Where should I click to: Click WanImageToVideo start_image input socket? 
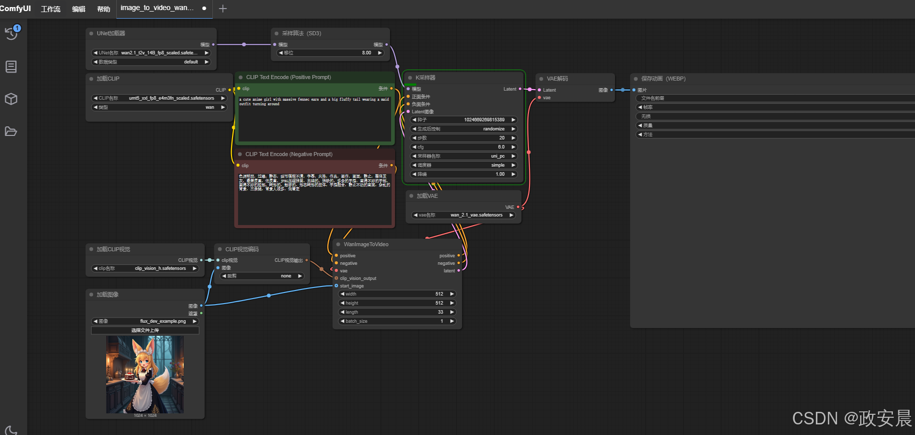[x=336, y=286]
